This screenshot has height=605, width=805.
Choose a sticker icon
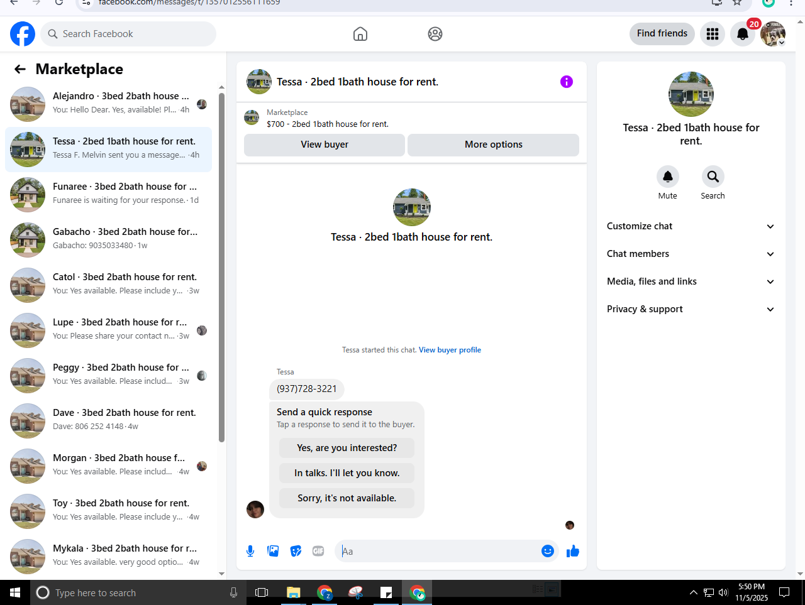click(296, 551)
